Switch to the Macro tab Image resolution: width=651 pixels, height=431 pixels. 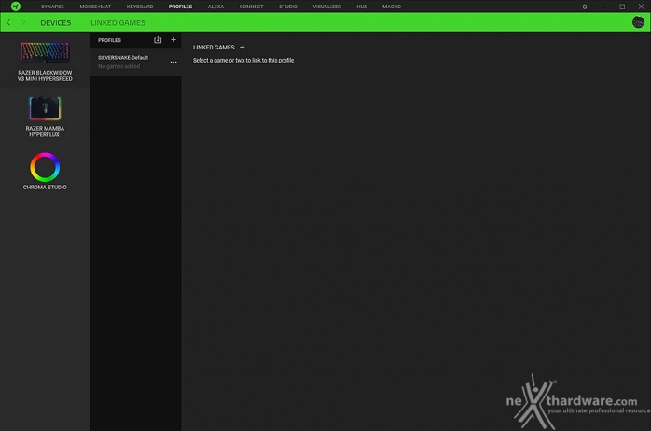click(x=392, y=7)
